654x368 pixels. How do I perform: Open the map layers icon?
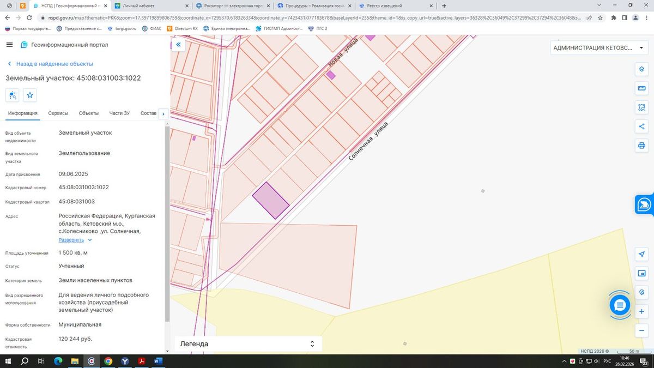pyautogui.click(x=641, y=69)
